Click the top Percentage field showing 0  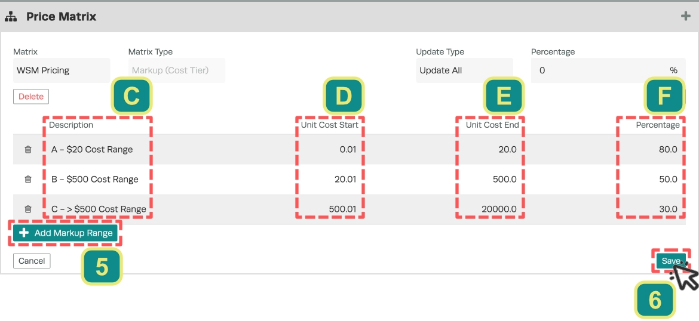tap(609, 70)
